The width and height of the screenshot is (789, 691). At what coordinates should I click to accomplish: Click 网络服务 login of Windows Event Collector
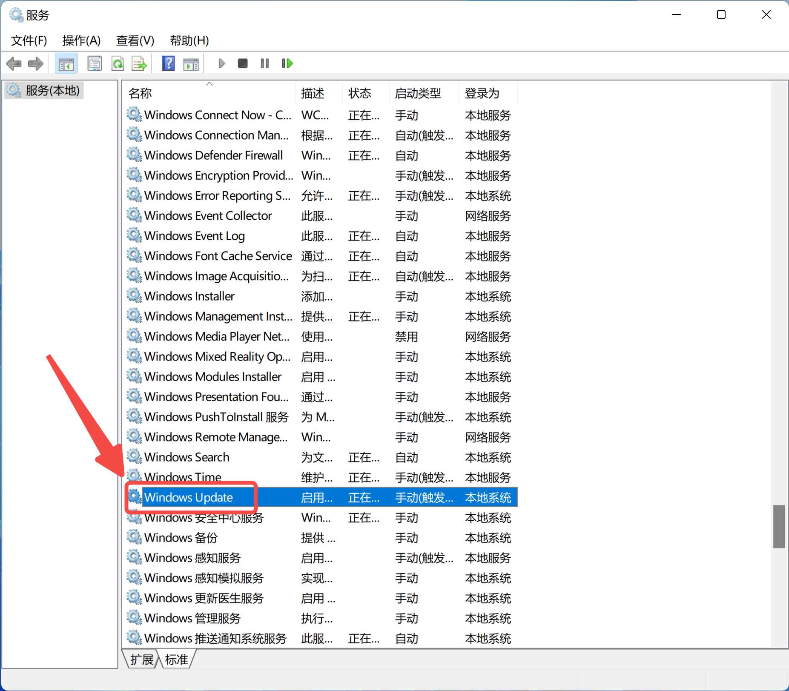pos(488,216)
